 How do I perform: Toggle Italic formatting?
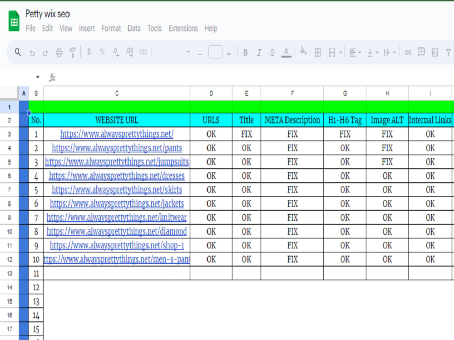pos(259,52)
